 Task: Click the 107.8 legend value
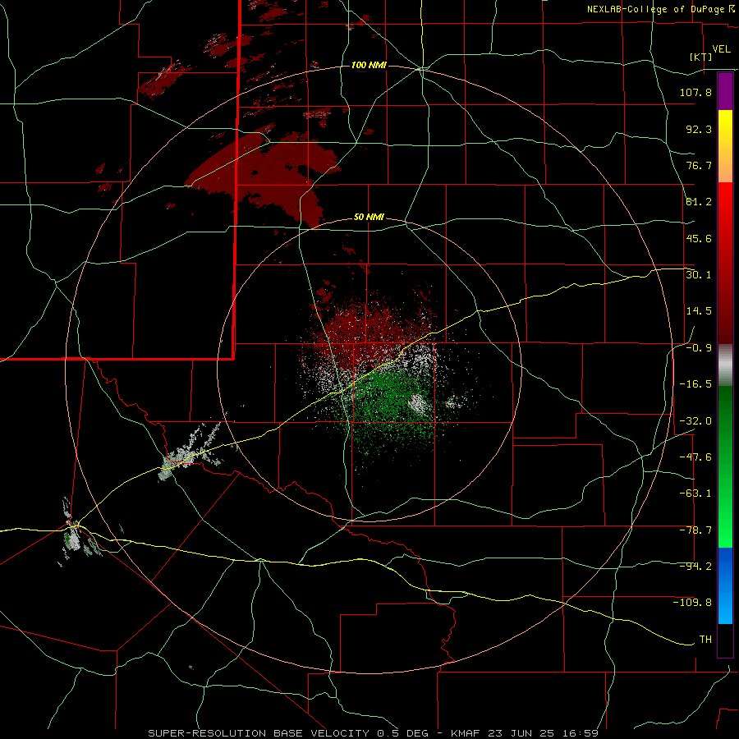point(695,92)
